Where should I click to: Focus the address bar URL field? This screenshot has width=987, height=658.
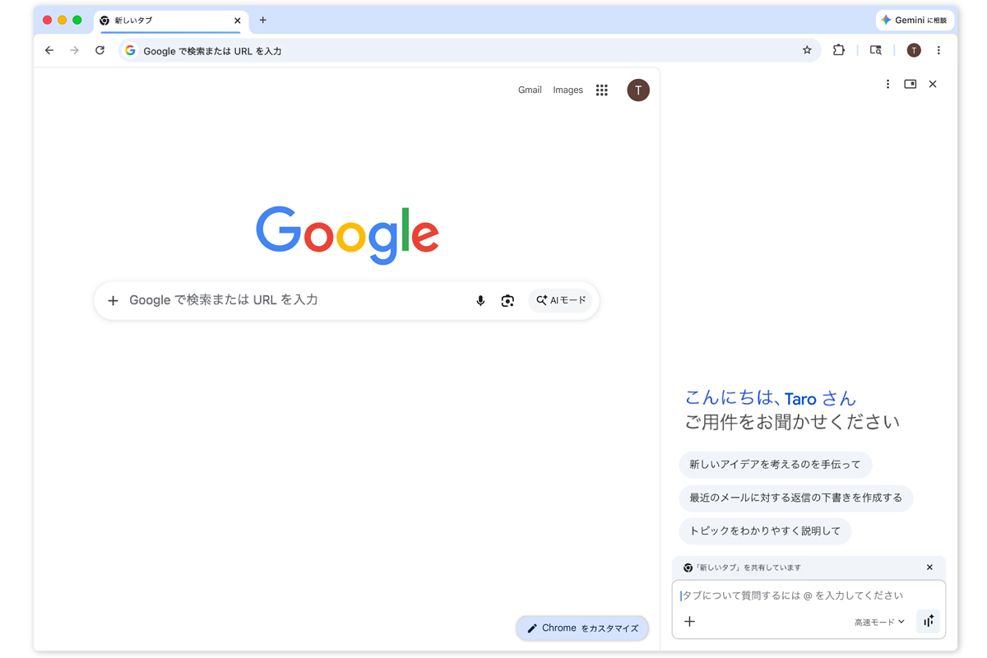[469, 50]
